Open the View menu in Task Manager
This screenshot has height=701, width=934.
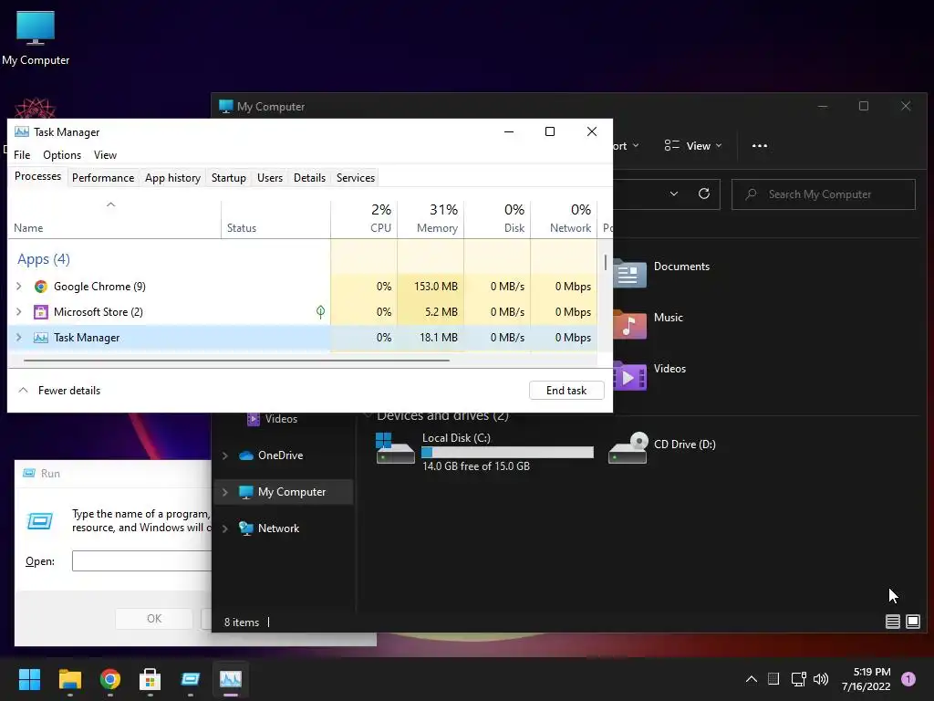pyautogui.click(x=105, y=155)
